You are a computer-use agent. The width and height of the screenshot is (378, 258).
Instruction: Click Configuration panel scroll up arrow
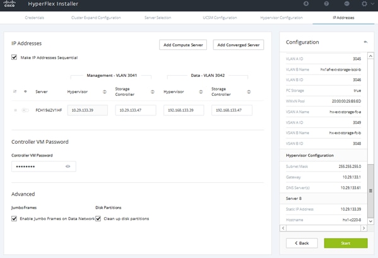click(x=370, y=56)
